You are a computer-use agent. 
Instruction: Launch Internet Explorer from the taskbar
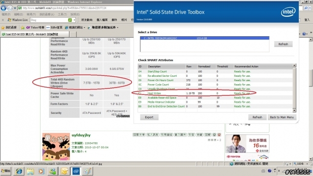point(19,171)
